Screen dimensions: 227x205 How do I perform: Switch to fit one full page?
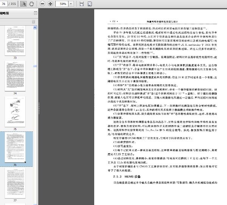[90, 4]
